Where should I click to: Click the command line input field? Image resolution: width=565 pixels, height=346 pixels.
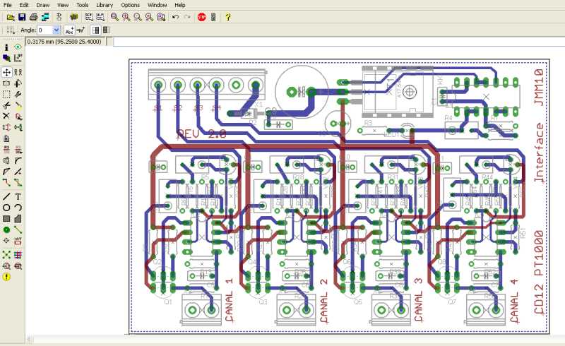pos(339,42)
